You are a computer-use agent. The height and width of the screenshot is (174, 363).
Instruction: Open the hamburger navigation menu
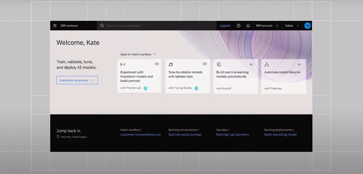click(x=55, y=26)
